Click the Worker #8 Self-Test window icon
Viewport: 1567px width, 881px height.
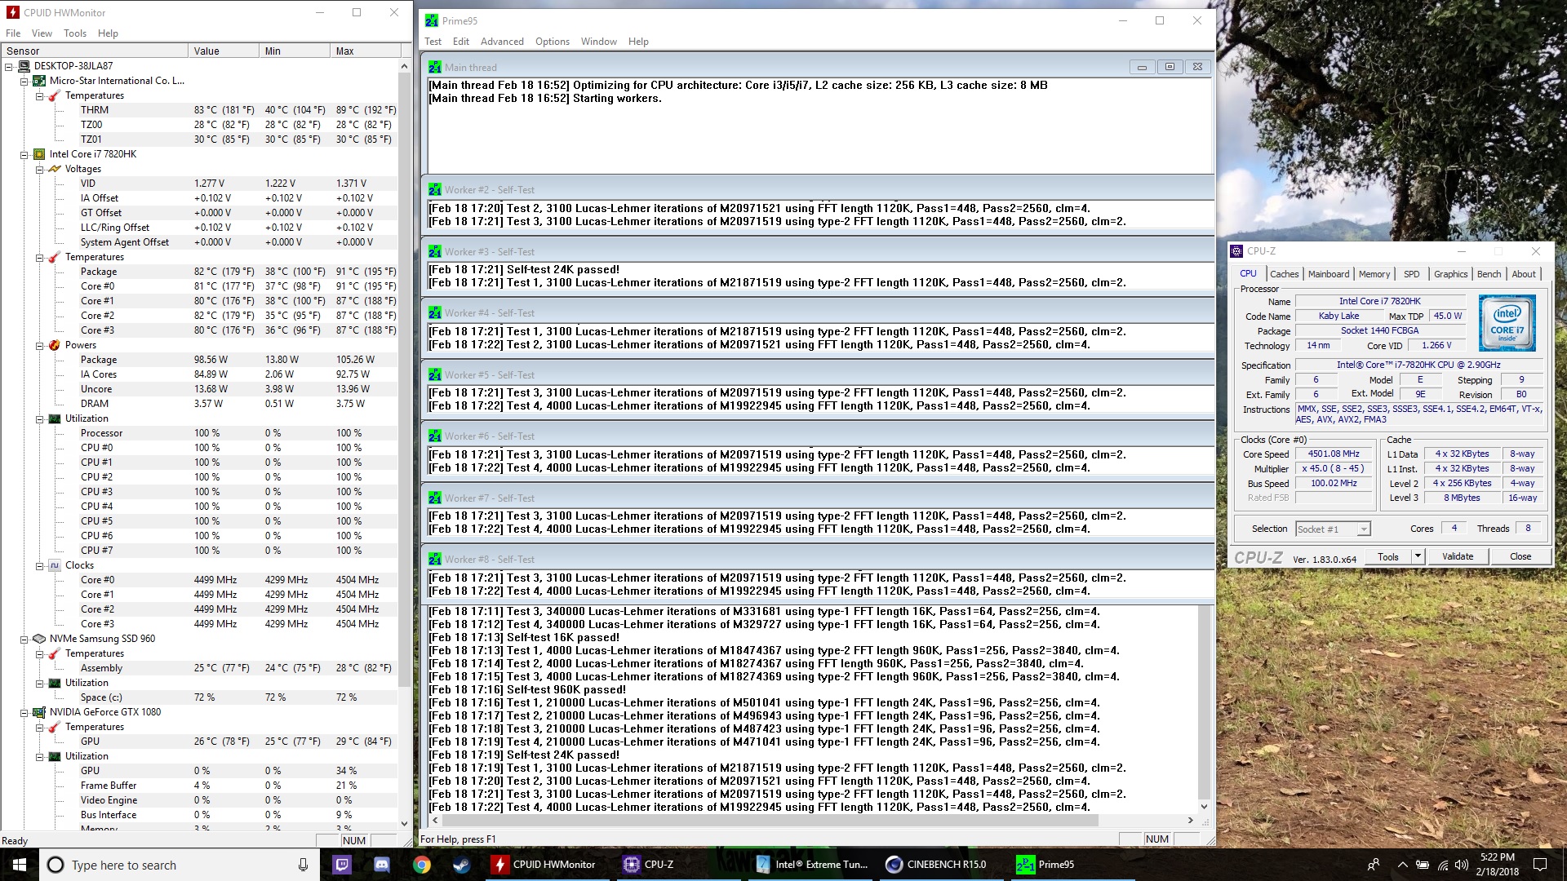coord(435,560)
